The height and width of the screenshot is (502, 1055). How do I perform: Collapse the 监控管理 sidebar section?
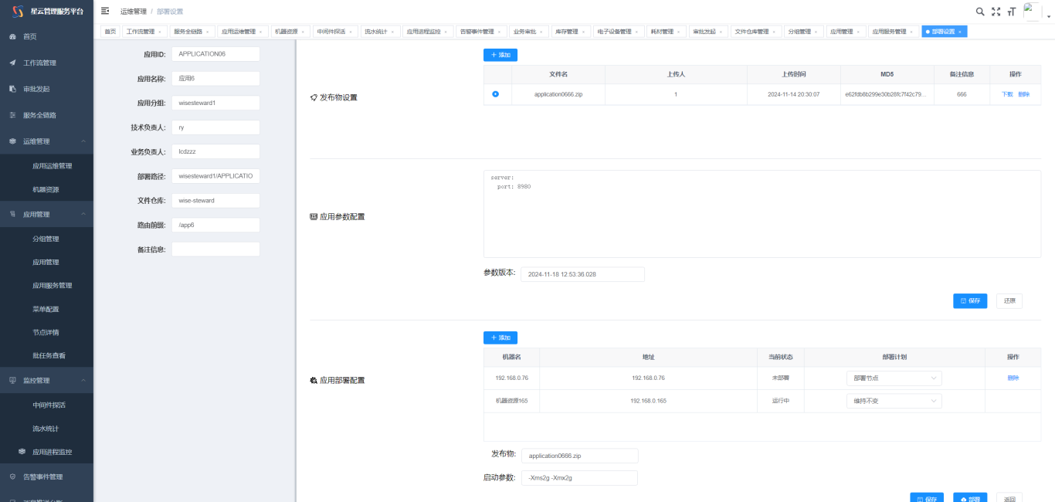pos(83,381)
